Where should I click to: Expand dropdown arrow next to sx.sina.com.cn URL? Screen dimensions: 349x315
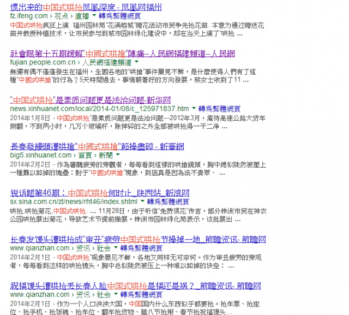tap(142, 201)
